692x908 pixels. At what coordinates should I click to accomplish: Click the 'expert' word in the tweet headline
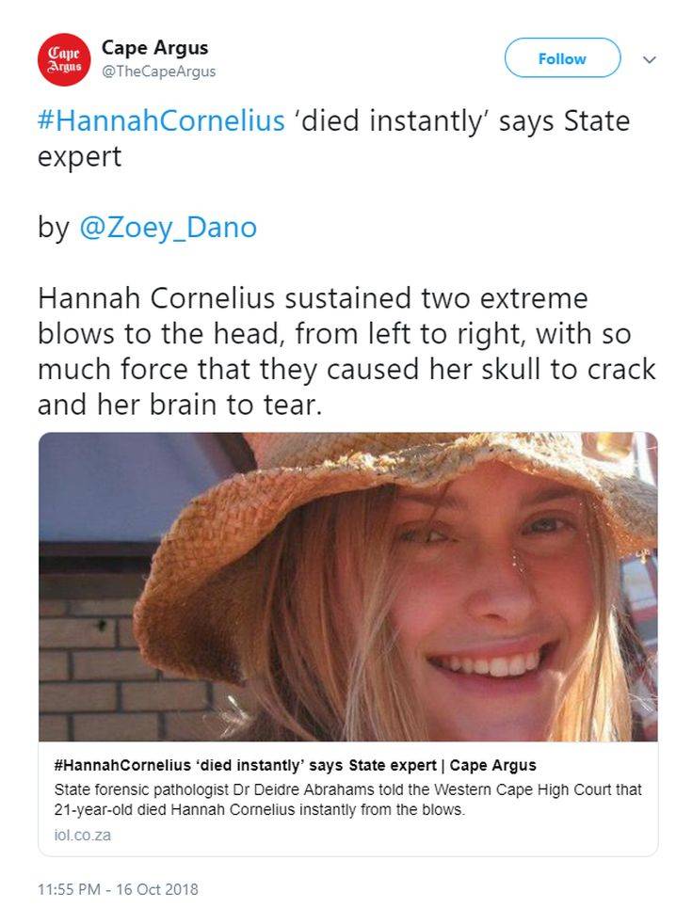click(79, 157)
